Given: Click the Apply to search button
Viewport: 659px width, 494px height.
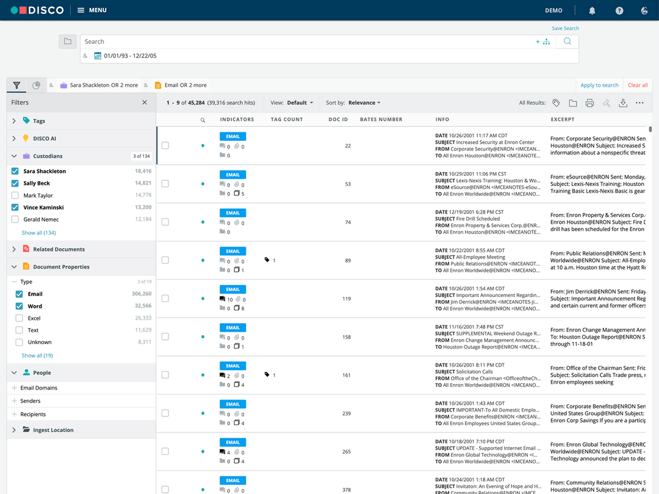Looking at the screenshot, I should click(599, 85).
